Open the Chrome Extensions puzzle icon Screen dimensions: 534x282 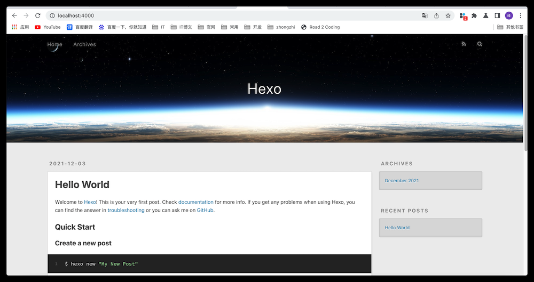pyautogui.click(x=474, y=15)
